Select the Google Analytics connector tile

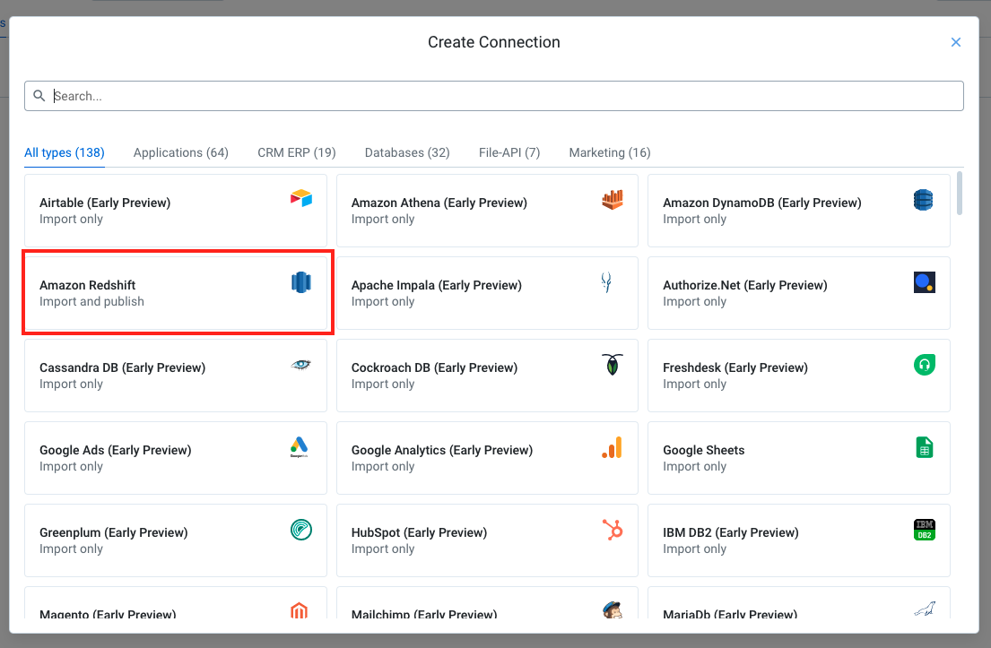point(487,457)
